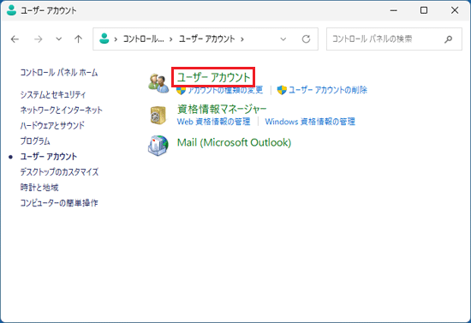Open Mail (Microsoft Outlook) link
471x323 pixels.
point(234,142)
